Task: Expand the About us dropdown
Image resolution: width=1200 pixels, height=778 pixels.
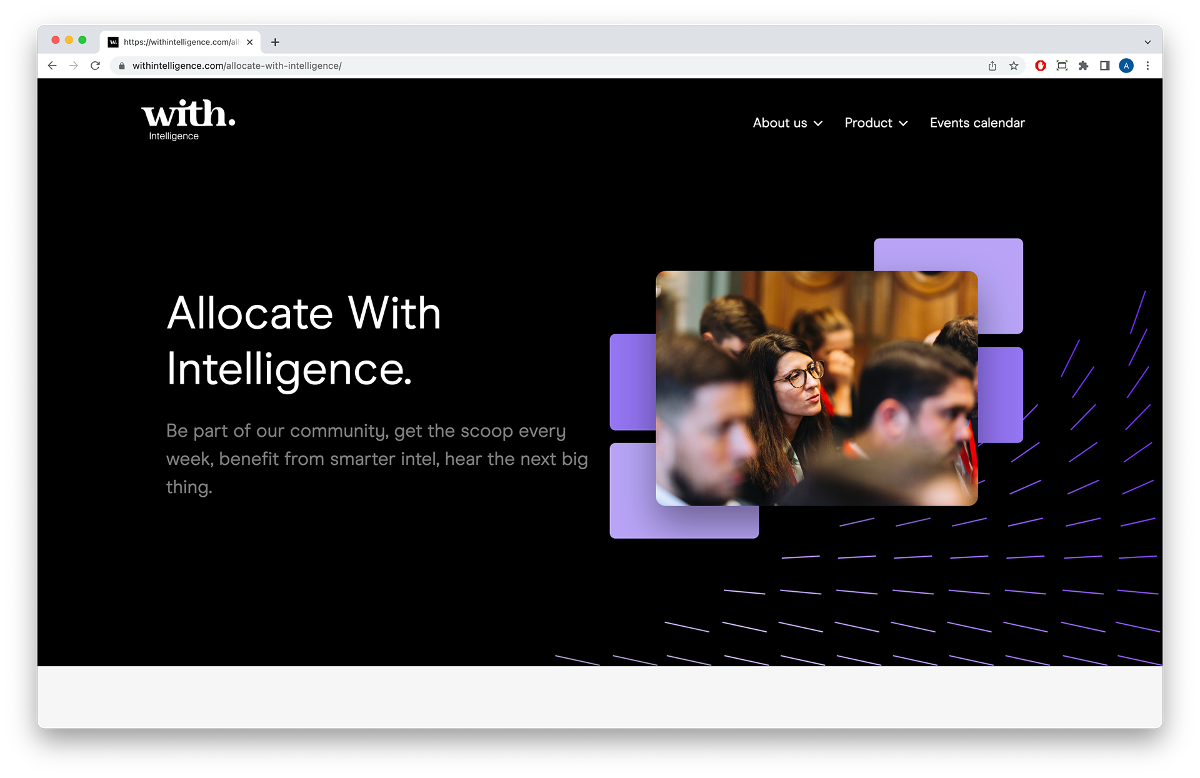Action: click(x=787, y=123)
